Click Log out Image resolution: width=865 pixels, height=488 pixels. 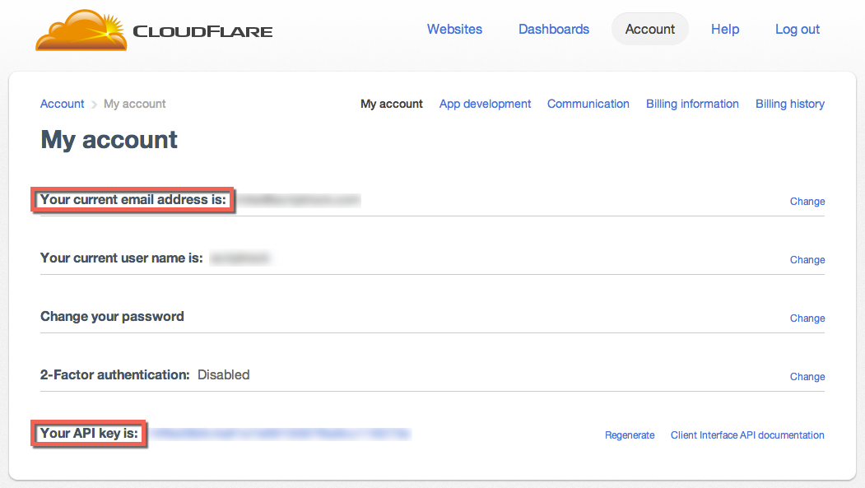click(798, 30)
